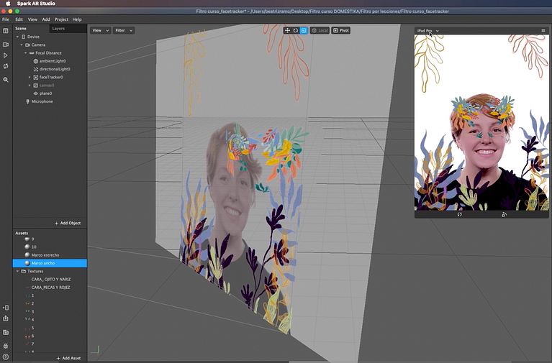
Task: Expand the faceTracker0 tree node
Action: click(30, 77)
